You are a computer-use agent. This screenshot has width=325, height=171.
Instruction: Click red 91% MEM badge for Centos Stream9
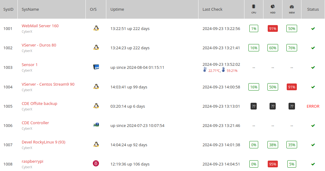tap(292, 87)
